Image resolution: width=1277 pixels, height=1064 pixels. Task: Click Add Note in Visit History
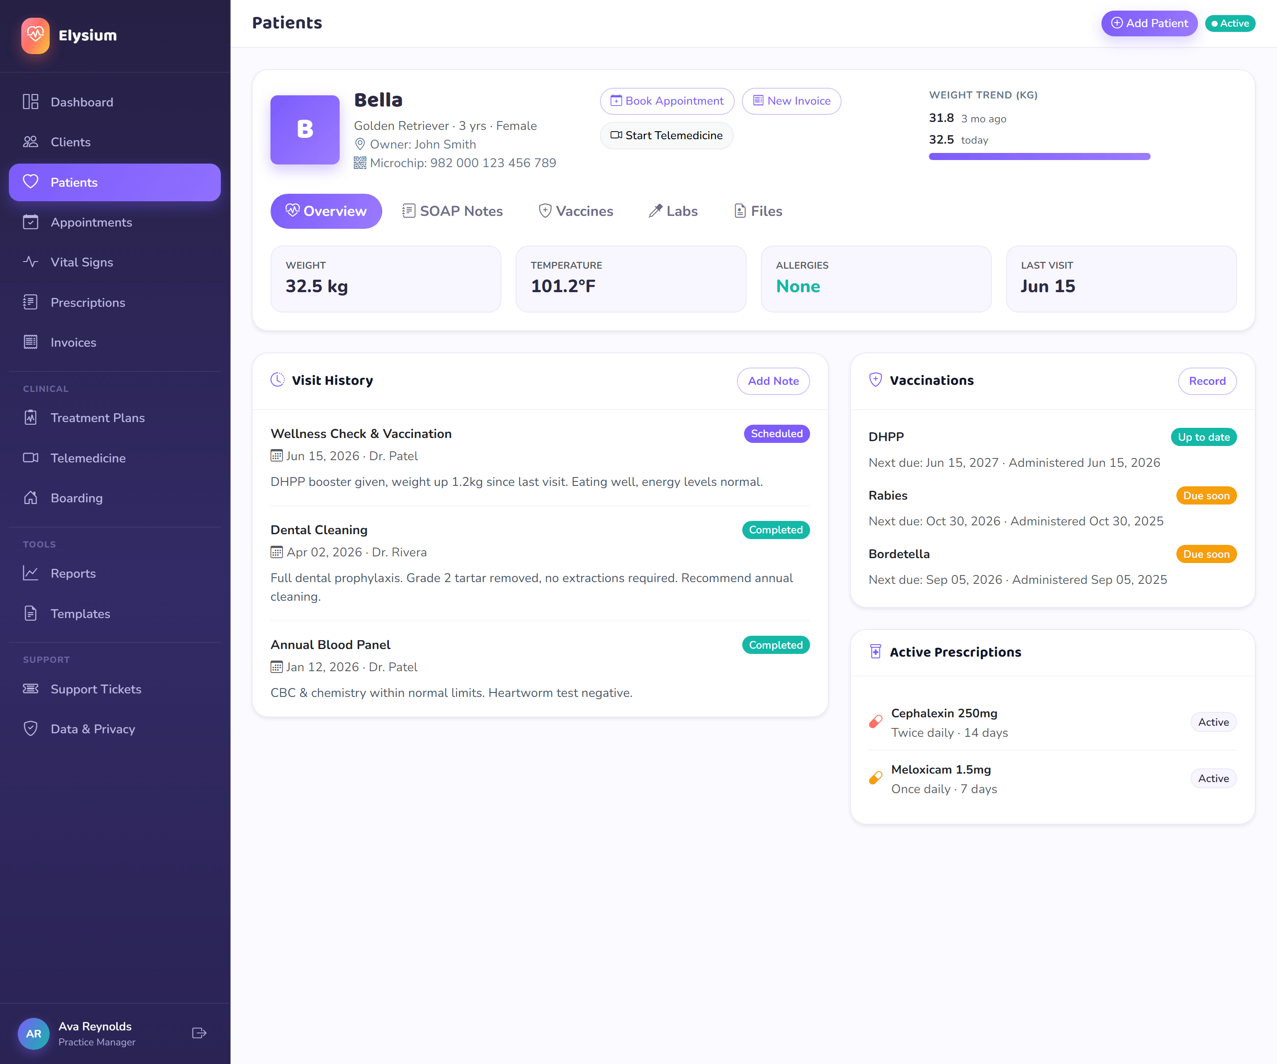tap(773, 381)
